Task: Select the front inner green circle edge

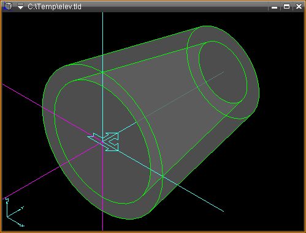Action: 55,116
